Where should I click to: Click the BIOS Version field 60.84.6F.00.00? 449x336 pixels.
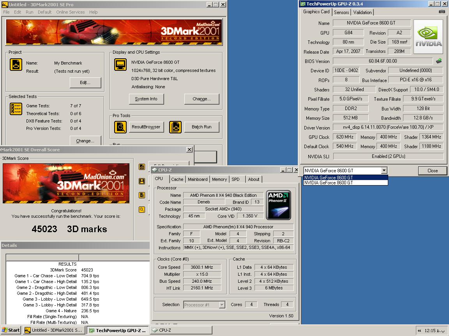(383, 61)
